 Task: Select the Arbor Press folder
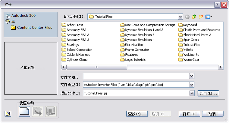[75, 25]
